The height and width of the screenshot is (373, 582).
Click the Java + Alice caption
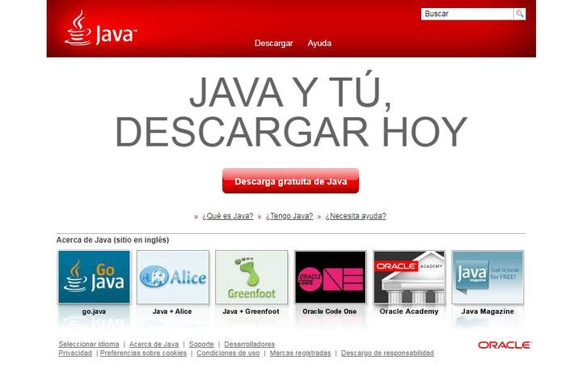click(172, 312)
